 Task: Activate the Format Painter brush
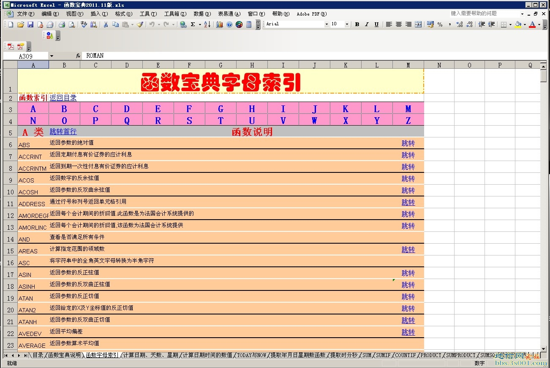[x=140, y=24]
